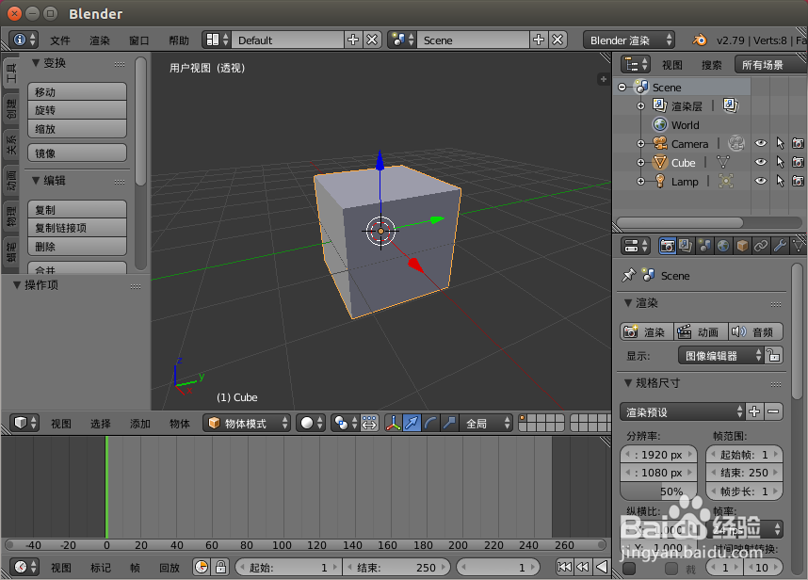Open the Render properties tab (camera icon)
The height and width of the screenshot is (580, 808).
667,246
